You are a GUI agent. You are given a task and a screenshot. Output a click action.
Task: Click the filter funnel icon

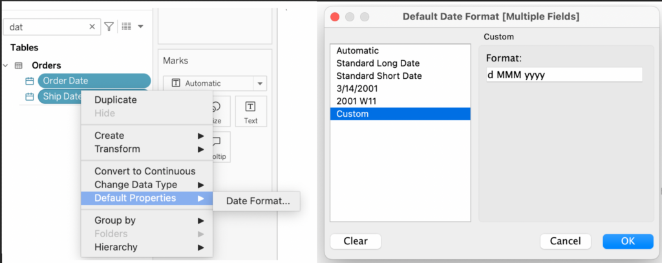click(x=109, y=26)
